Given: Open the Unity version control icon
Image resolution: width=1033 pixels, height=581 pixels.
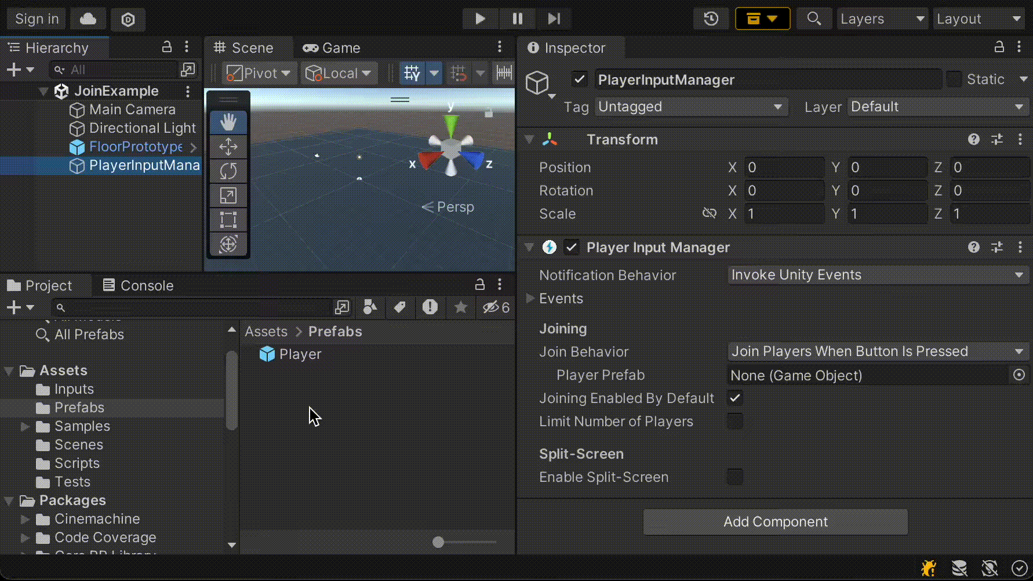Looking at the screenshot, I should pos(128,19).
